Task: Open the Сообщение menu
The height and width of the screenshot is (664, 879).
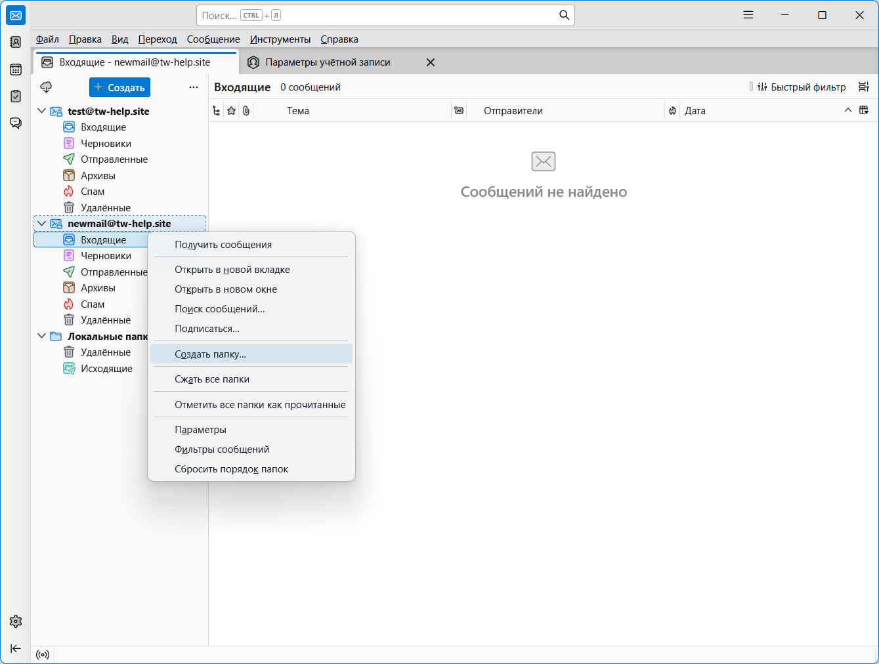Action: (x=213, y=39)
